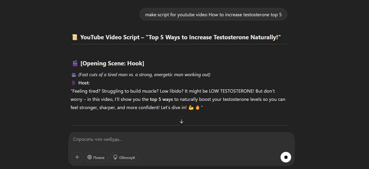Screen dimensions: 369x169
Task: Click the bold 'top 5 ways' phrase
Action: pyautogui.click(x=161, y=100)
